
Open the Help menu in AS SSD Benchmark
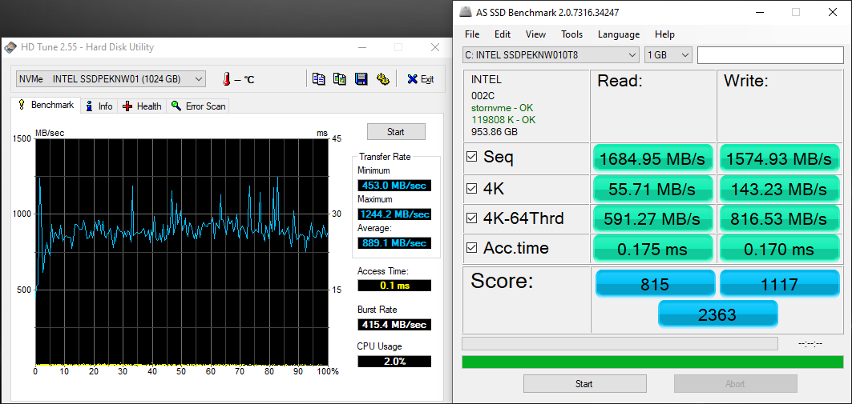[x=664, y=34]
